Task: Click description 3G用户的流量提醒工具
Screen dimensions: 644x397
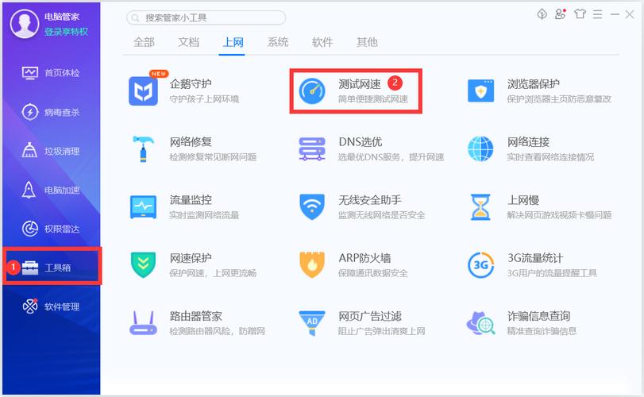Action: tap(552, 273)
